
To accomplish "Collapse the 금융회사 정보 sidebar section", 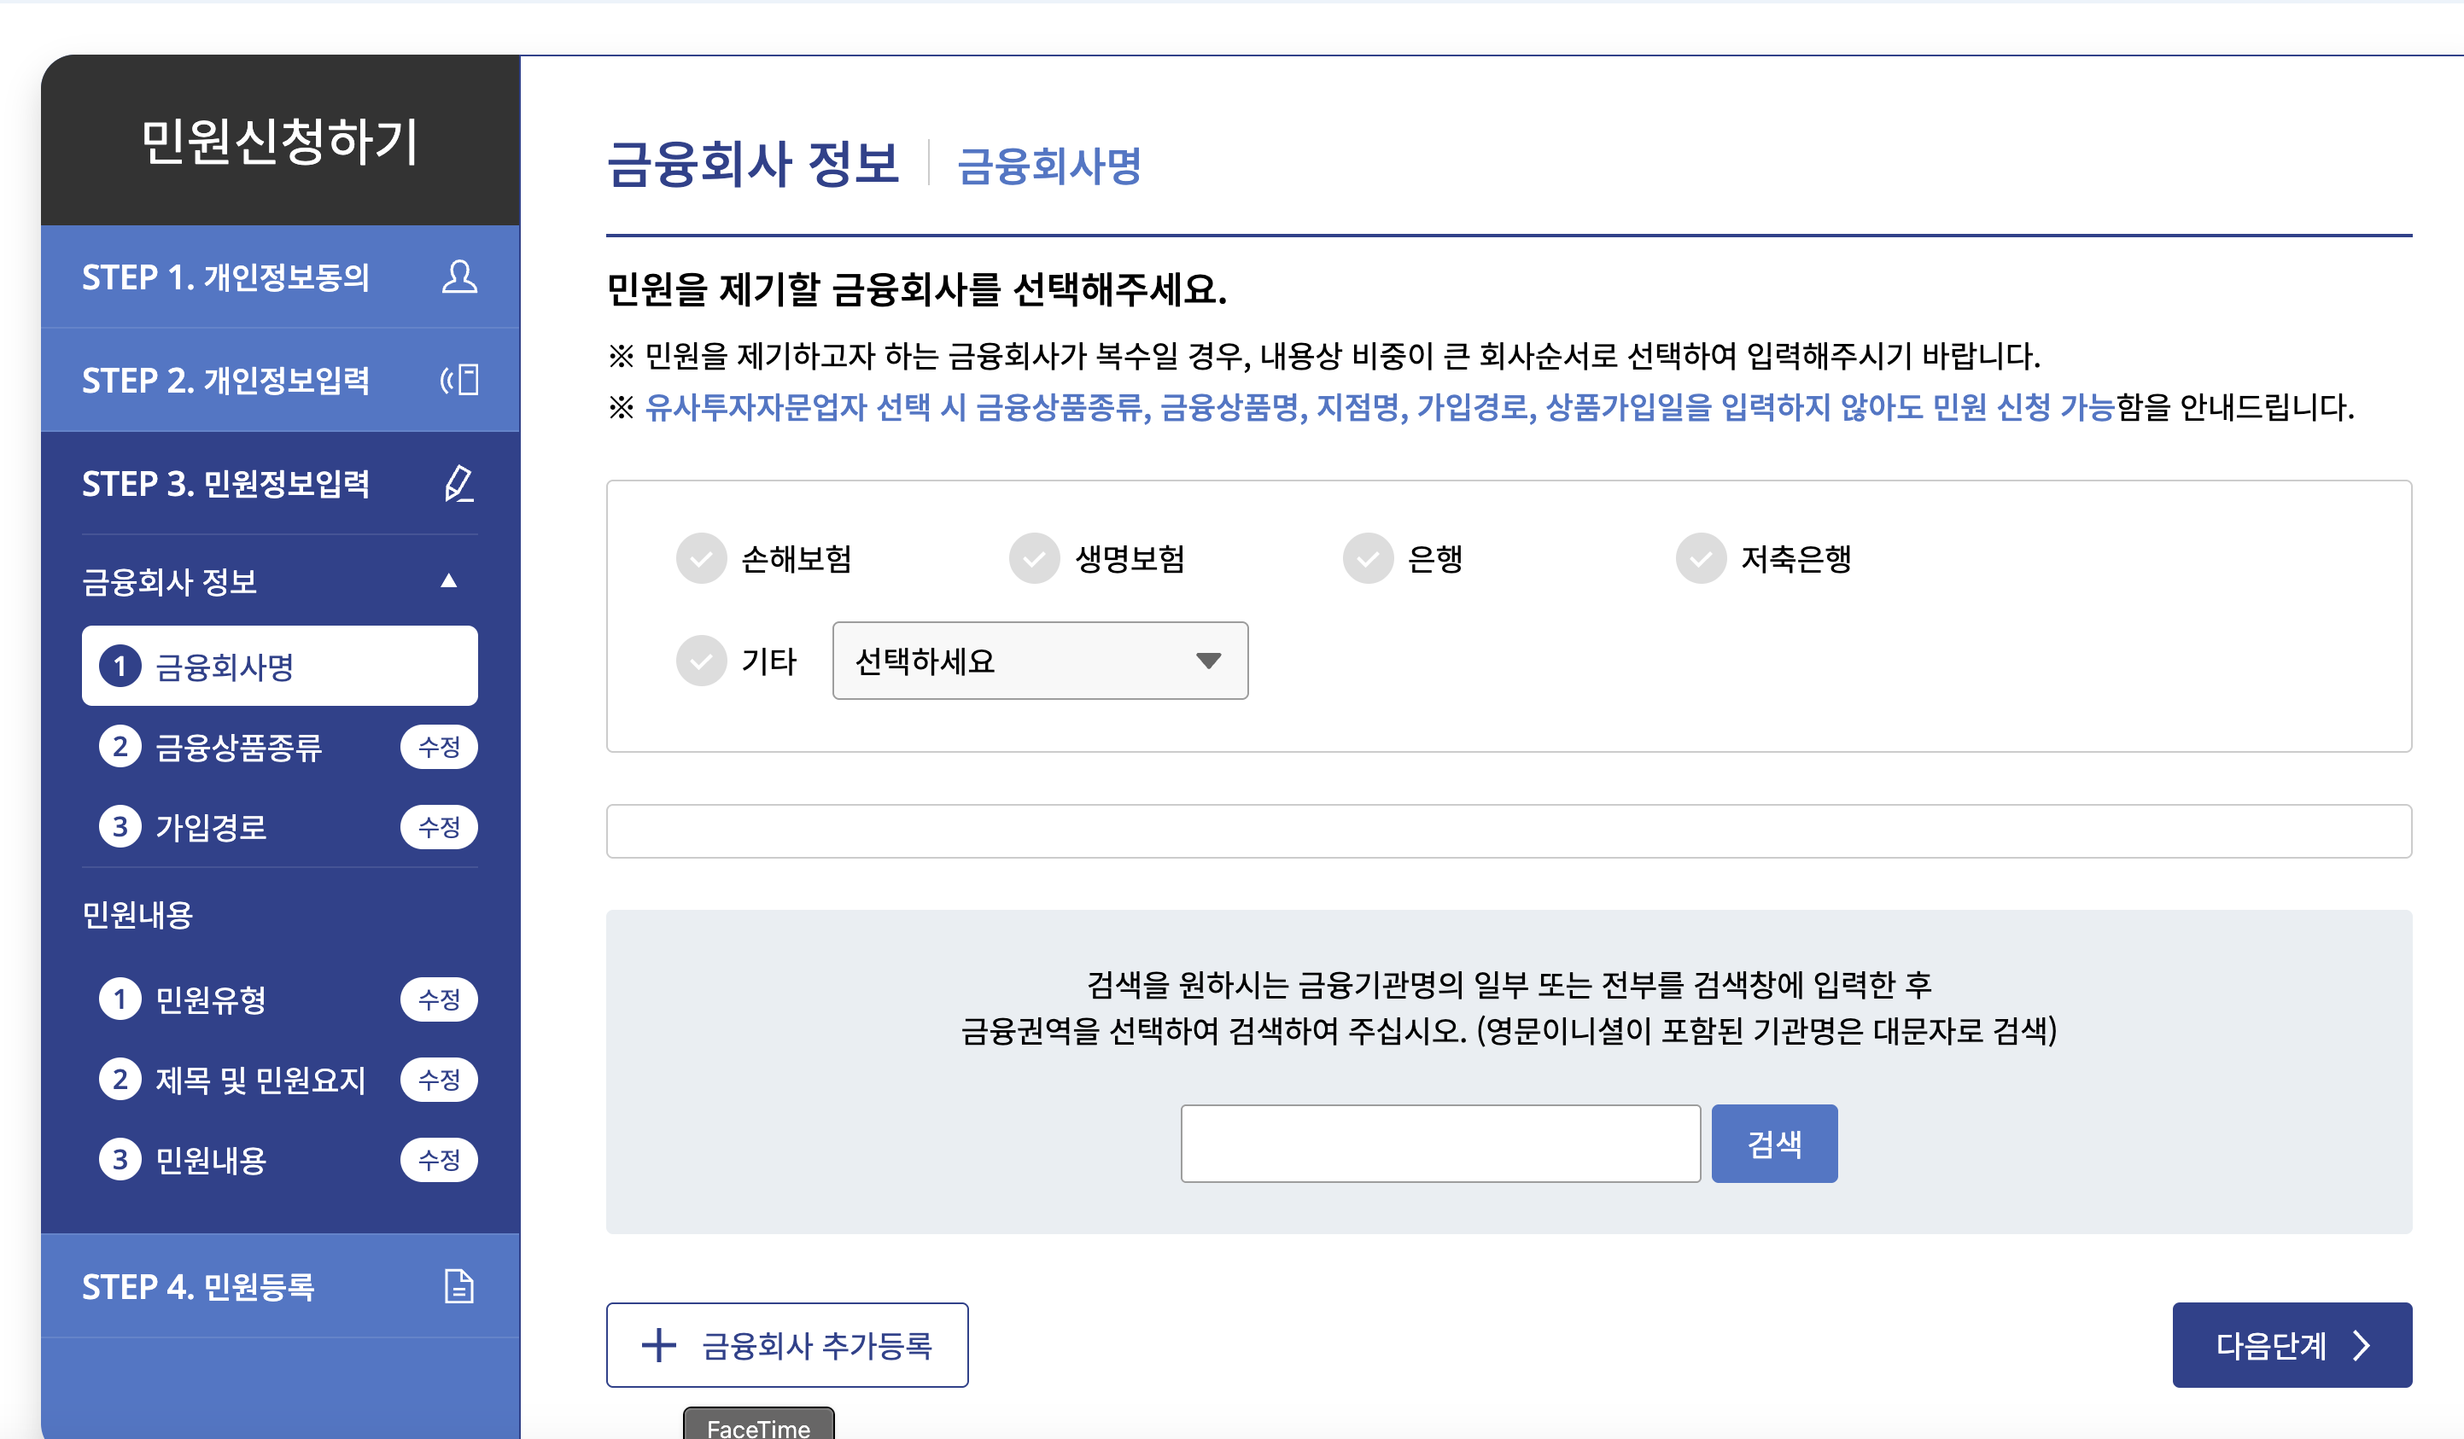I will (449, 582).
